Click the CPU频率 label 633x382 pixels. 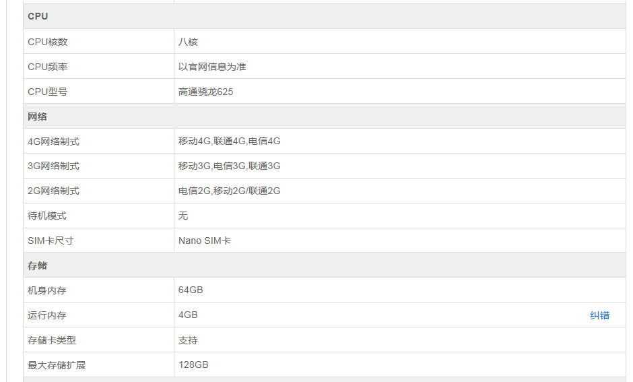[x=48, y=67]
